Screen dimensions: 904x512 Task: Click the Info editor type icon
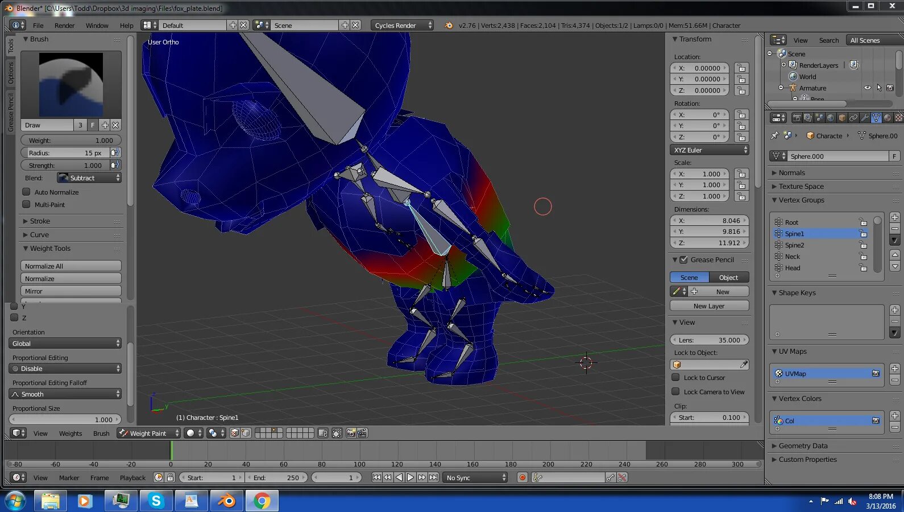coord(18,25)
